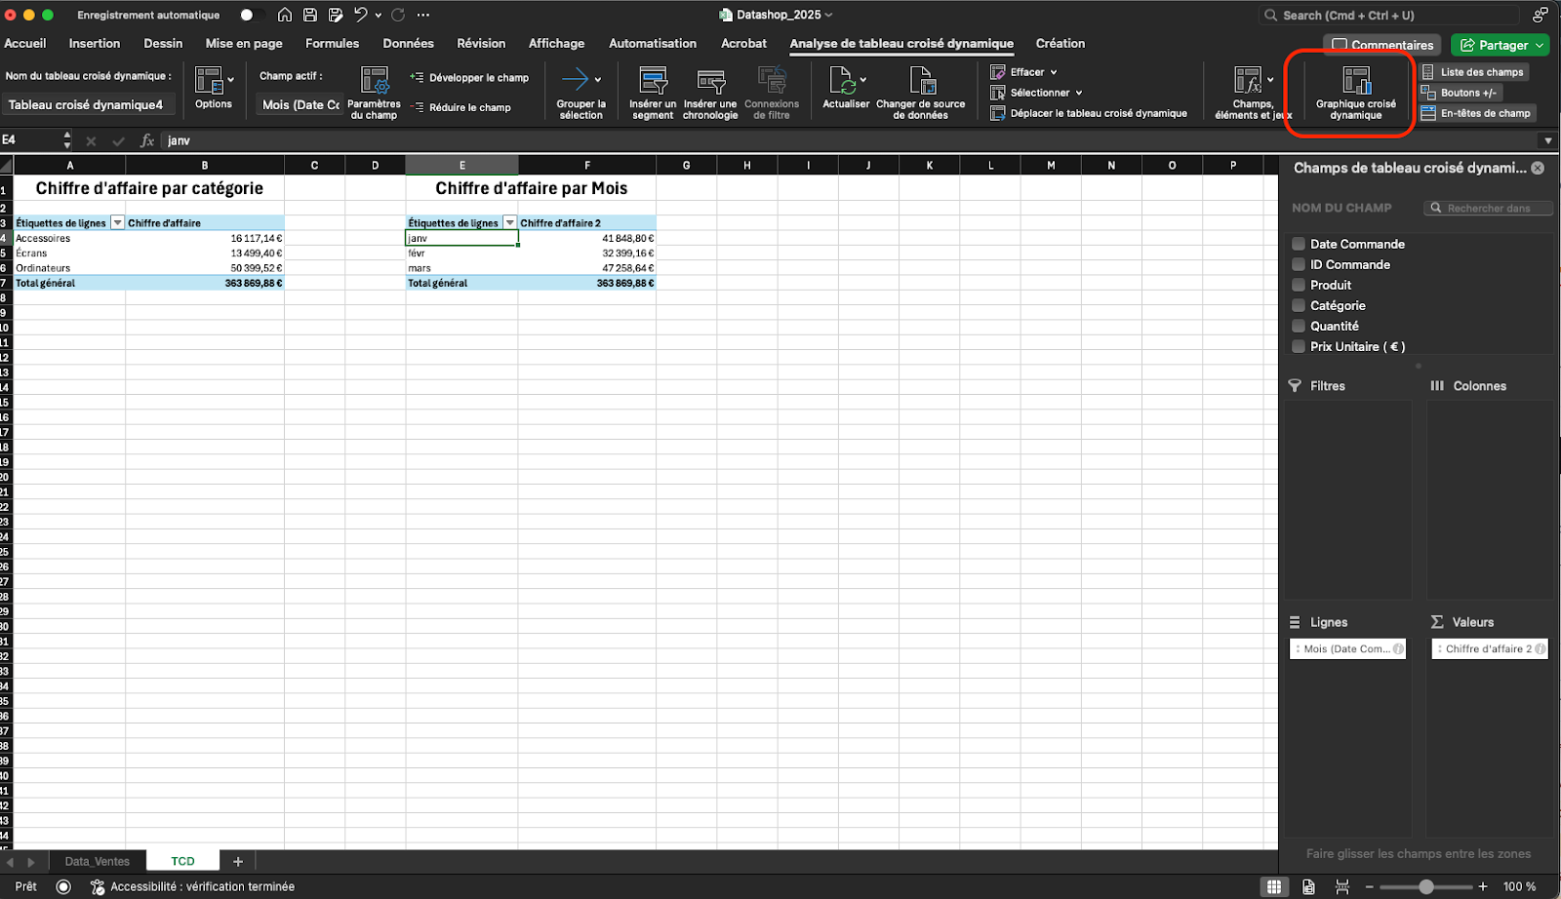Click Insérer un segment
Screen dimensions: 1561x899
(653, 93)
